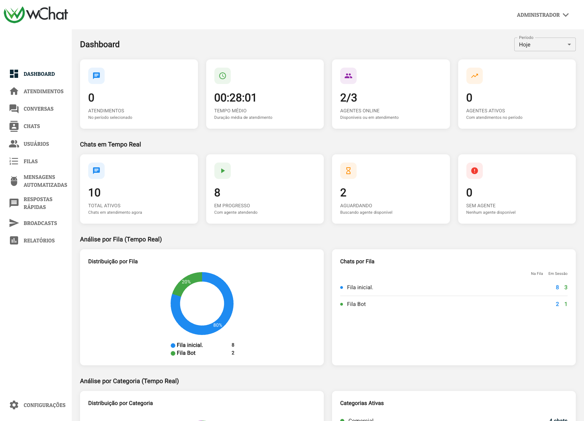Click the Sem Agente label text
This screenshot has height=421, width=584.
[x=481, y=206]
